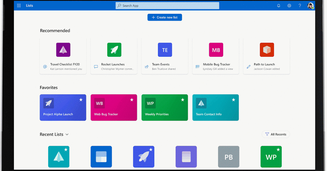Click the Lists app title

[29, 5]
